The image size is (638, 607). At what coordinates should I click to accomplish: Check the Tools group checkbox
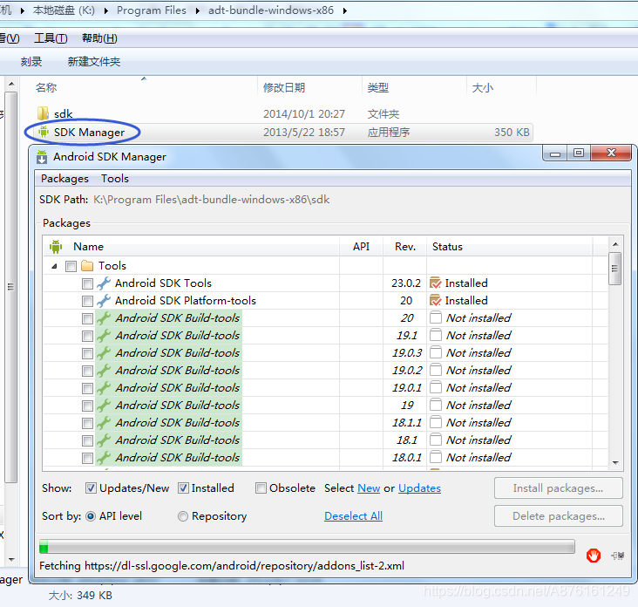71,266
